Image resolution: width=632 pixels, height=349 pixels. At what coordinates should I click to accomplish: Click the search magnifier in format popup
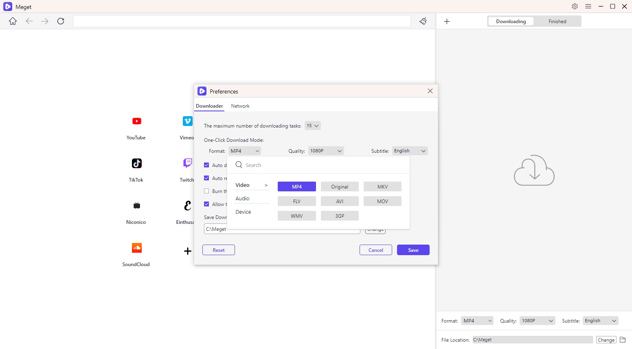point(239,165)
